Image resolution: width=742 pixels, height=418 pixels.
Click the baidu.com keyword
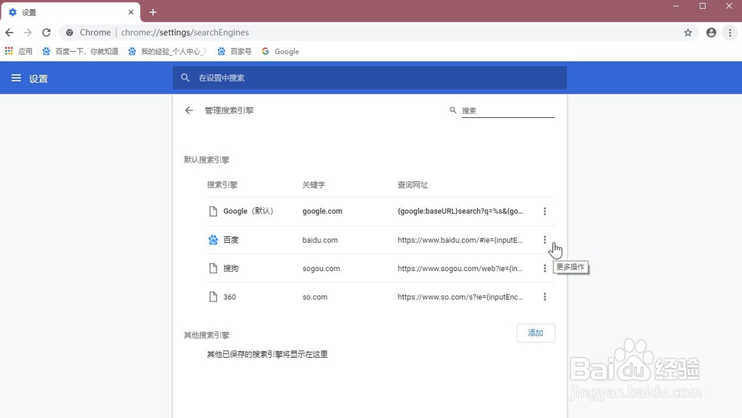point(320,240)
